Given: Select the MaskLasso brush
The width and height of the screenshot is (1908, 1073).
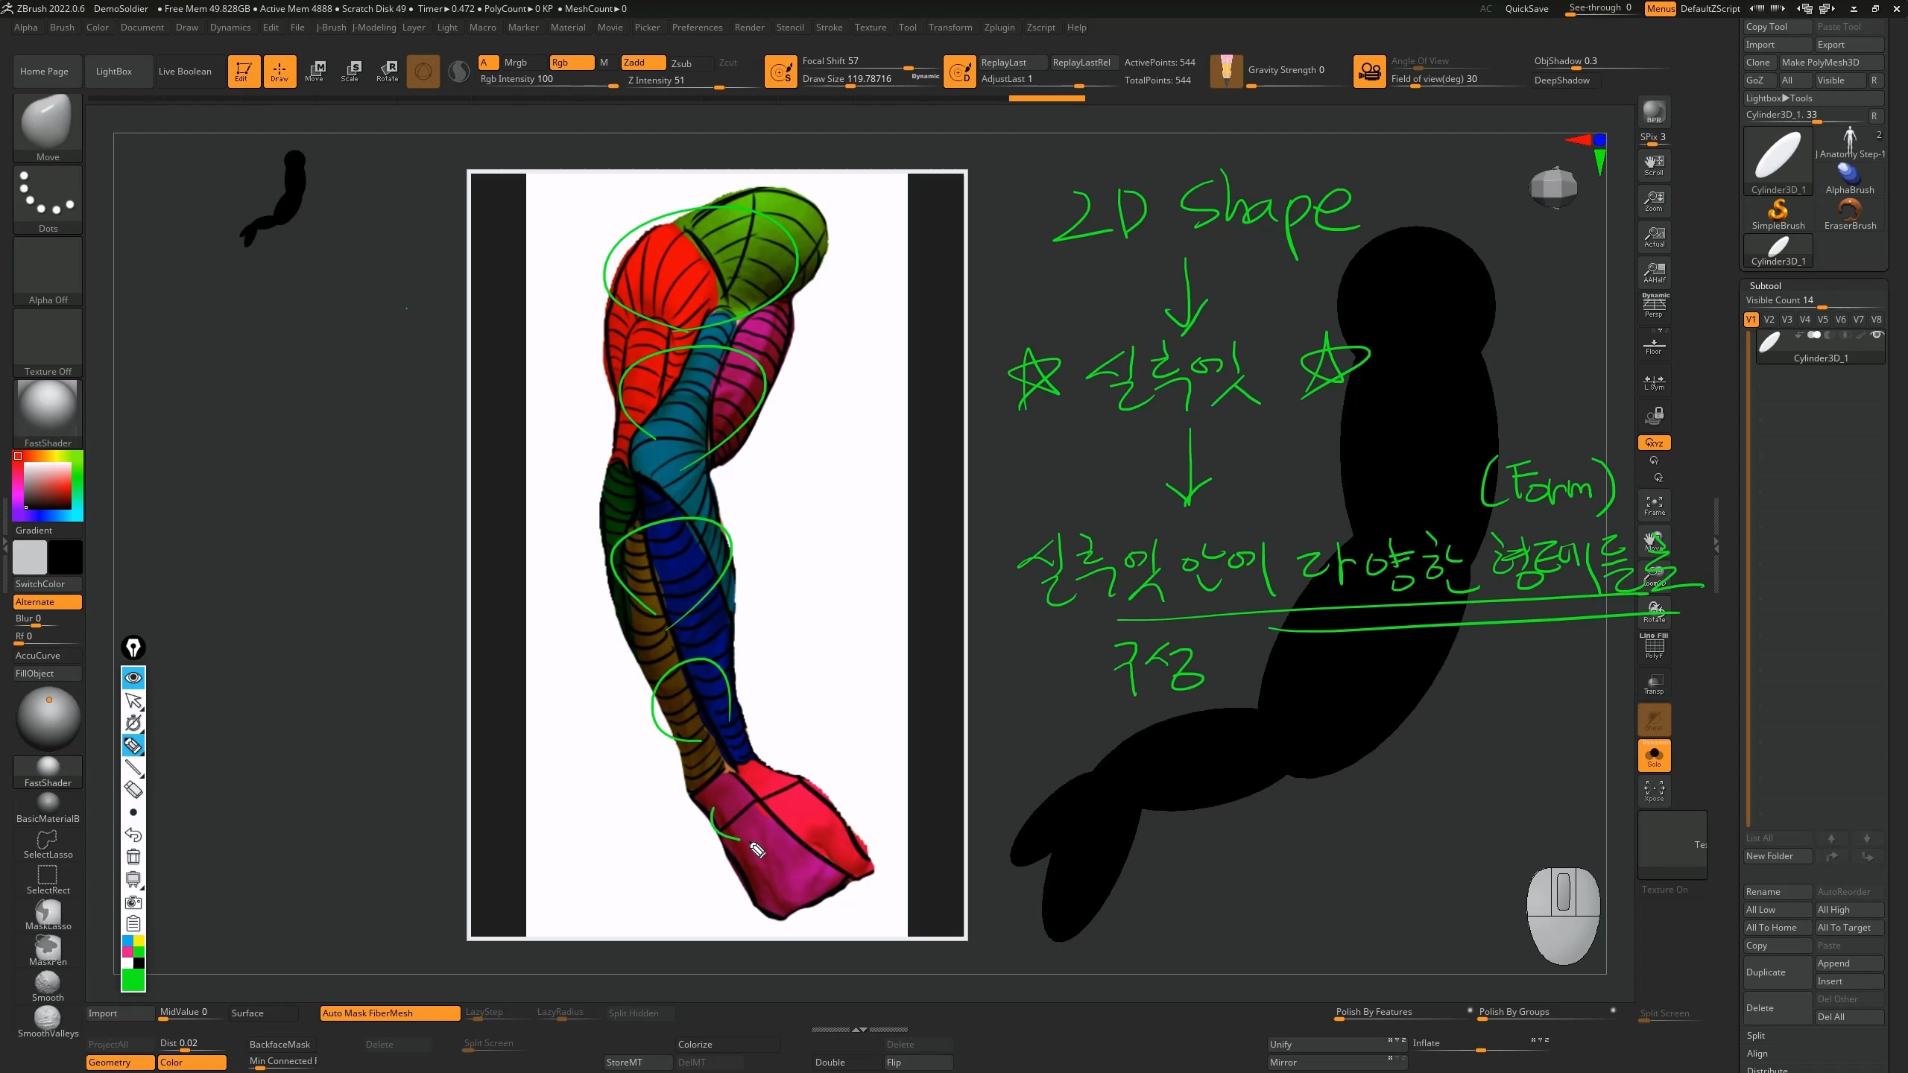Looking at the screenshot, I should 48,914.
